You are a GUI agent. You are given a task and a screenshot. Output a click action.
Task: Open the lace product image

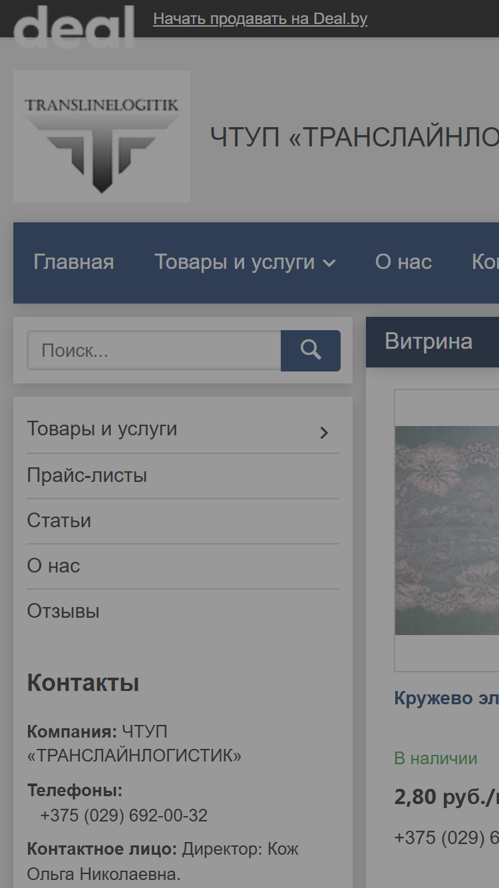click(447, 531)
